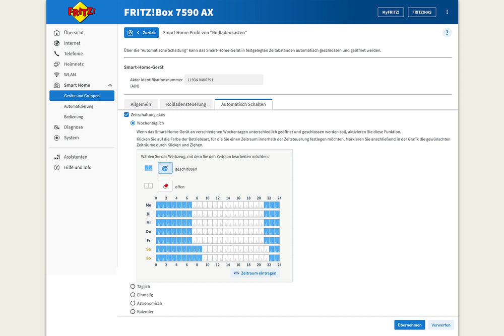This screenshot has width=504, height=336.
Task: Choose the 'Astronomisch' radio option
Action: [x=133, y=303]
